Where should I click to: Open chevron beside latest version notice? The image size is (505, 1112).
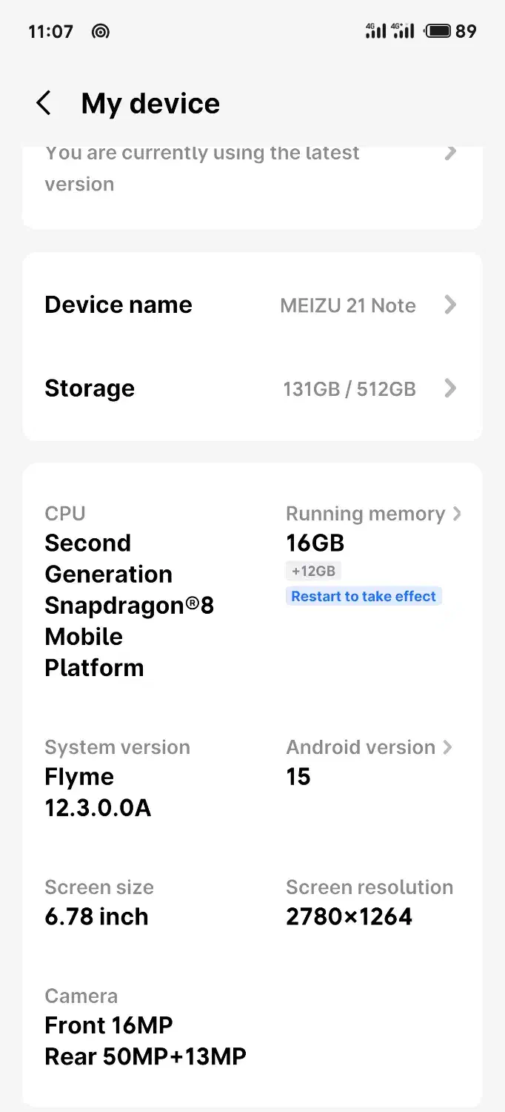coord(450,153)
